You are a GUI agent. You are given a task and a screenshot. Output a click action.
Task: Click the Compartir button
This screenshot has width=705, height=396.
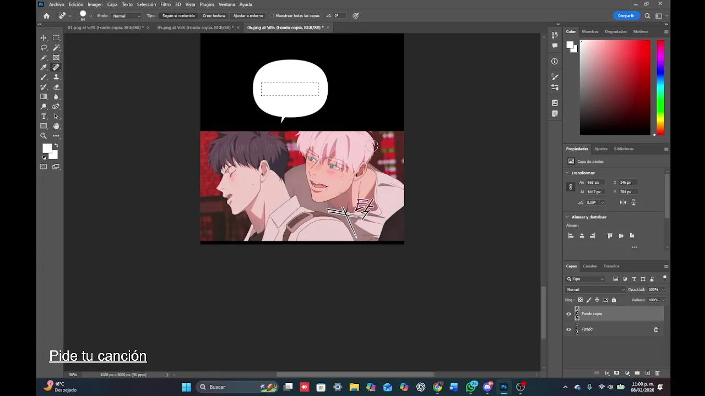626,16
